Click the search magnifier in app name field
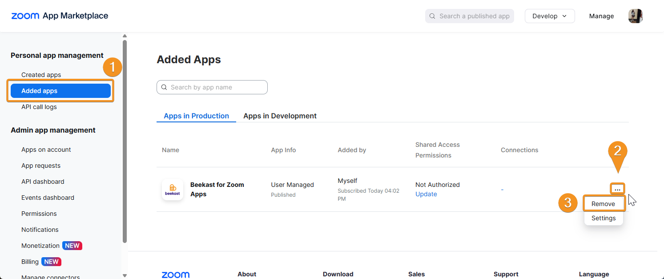The height and width of the screenshot is (279, 664). tap(164, 87)
